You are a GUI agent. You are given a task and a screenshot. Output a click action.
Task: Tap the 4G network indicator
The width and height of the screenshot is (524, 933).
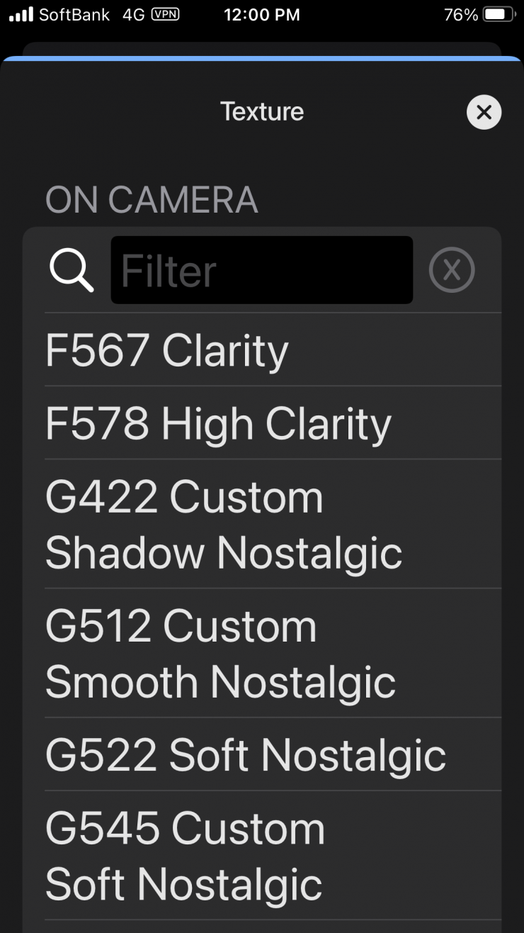[133, 14]
